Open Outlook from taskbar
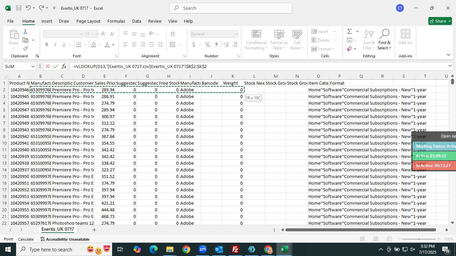The height and width of the screenshot is (256, 456). click(x=219, y=249)
